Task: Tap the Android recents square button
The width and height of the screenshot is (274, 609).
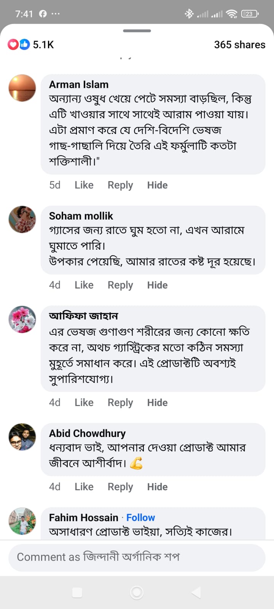Action: (77, 592)
